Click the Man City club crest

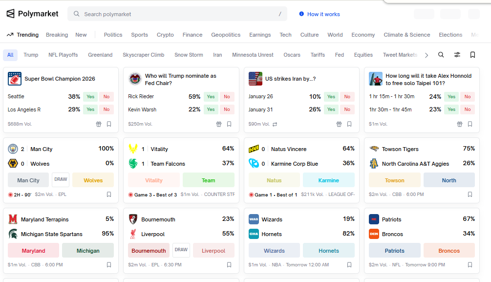[13, 149]
